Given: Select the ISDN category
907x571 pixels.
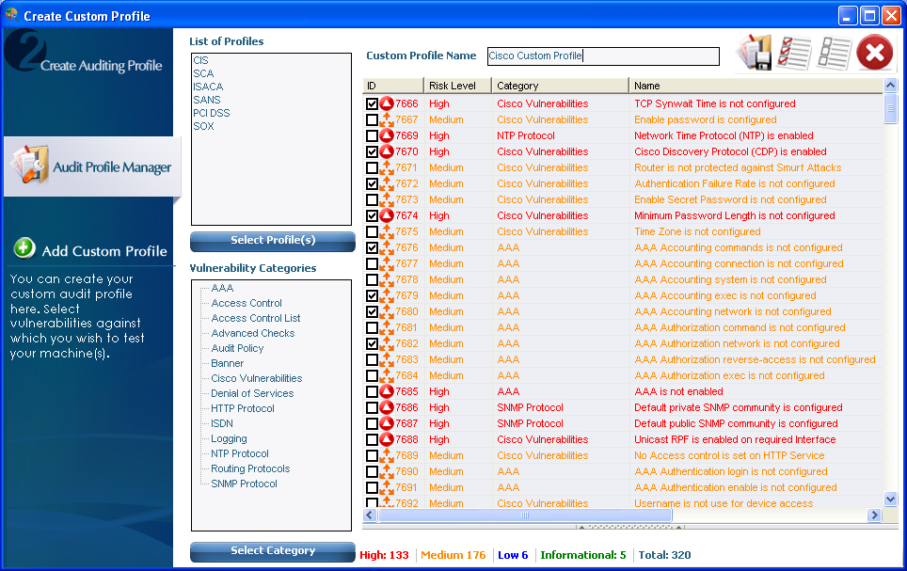Looking at the screenshot, I should pos(221,423).
